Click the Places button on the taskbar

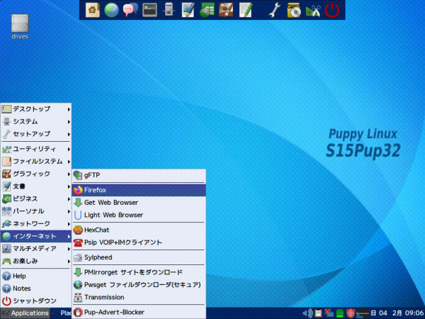click(x=62, y=313)
